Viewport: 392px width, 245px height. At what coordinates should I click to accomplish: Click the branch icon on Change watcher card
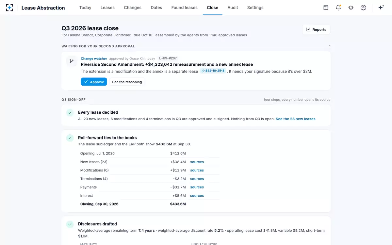click(x=72, y=61)
